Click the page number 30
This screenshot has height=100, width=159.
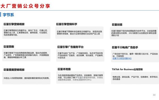pos(154,95)
